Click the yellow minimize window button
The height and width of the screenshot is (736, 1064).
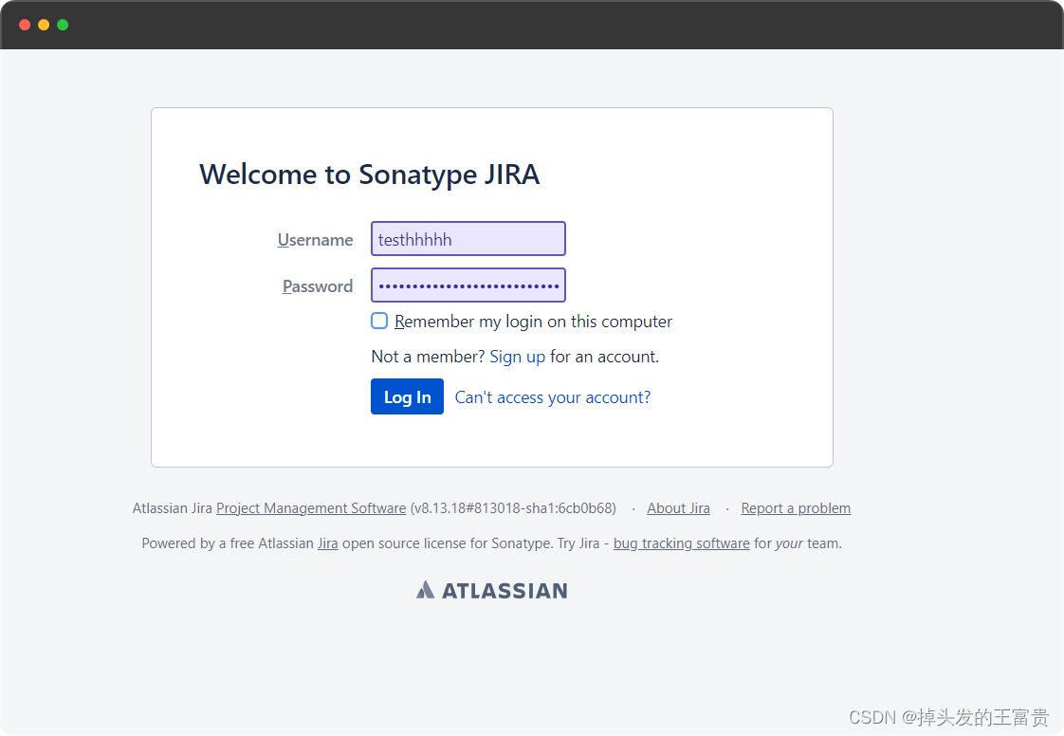pyautogui.click(x=45, y=25)
